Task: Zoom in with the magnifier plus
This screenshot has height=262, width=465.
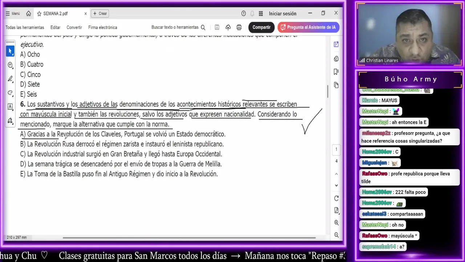Action: click(x=336, y=223)
